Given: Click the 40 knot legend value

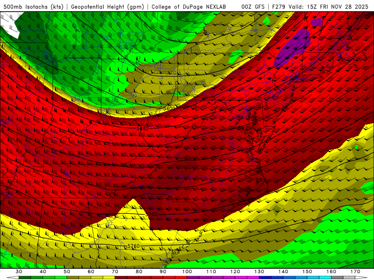Looking at the screenshot, I should coord(43,272).
